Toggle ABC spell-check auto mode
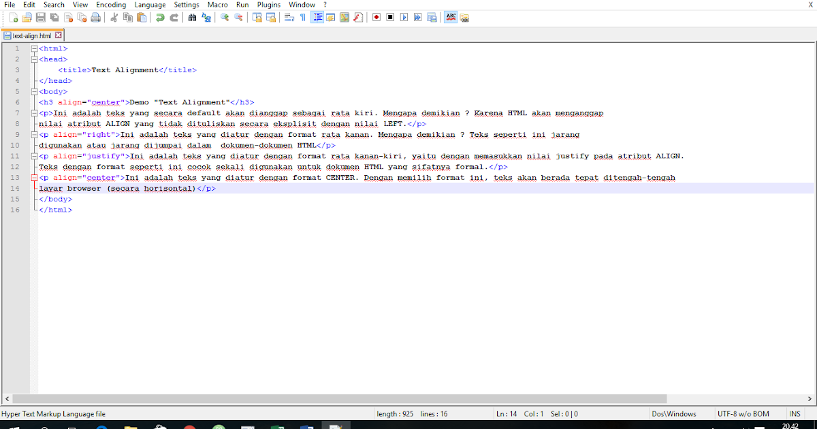Image resolution: width=817 pixels, height=429 pixels. [450, 17]
